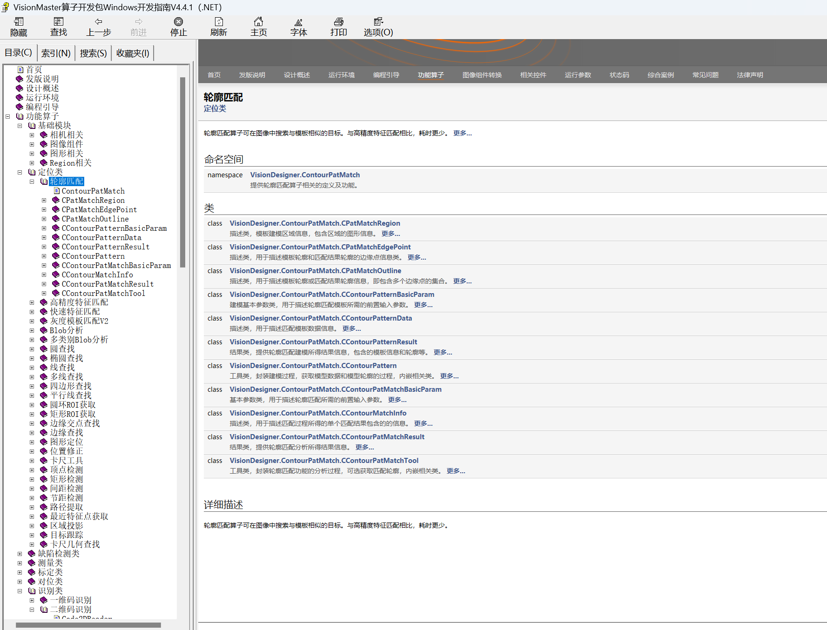Click the book icon beside 运行环境
Image resolution: width=827 pixels, height=630 pixels.
click(x=20, y=98)
